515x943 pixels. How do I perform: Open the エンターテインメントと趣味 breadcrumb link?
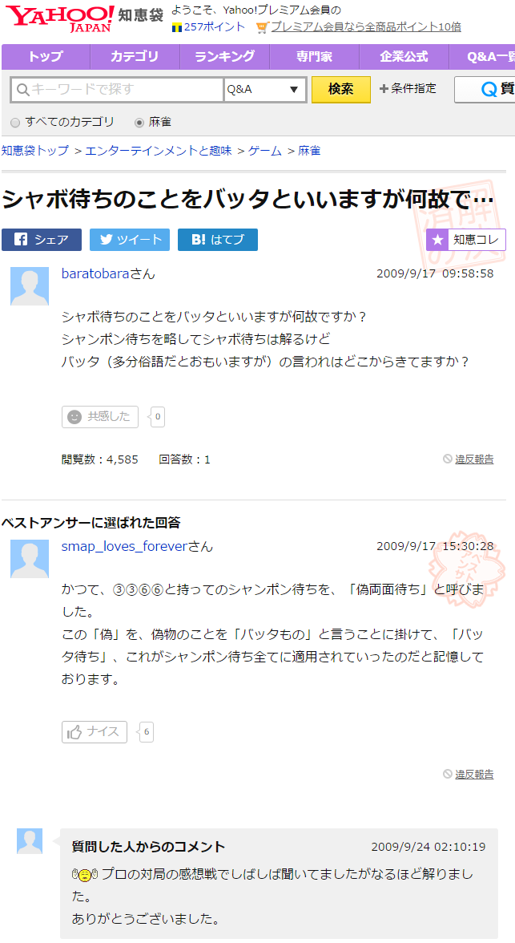tap(159, 151)
